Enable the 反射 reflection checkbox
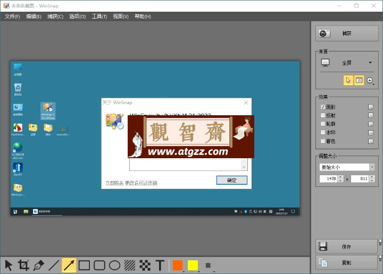This screenshot has height=274, width=383. pyautogui.click(x=323, y=115)
